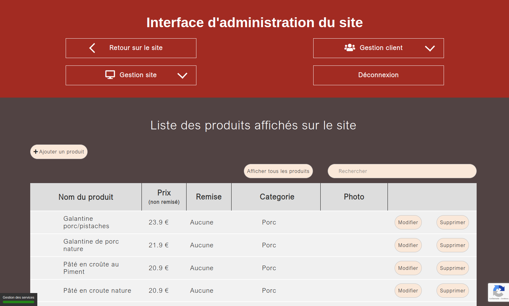
Task: Click the back arrow on Retour sur le site
Action: [92, 48]
